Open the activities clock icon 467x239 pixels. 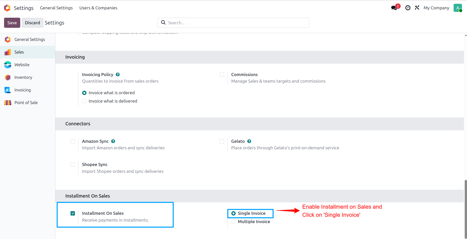408,8
